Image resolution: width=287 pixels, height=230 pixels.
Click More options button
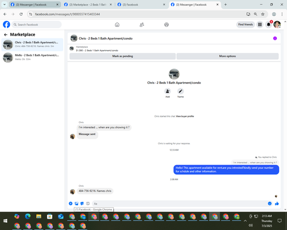pos(227,56)
